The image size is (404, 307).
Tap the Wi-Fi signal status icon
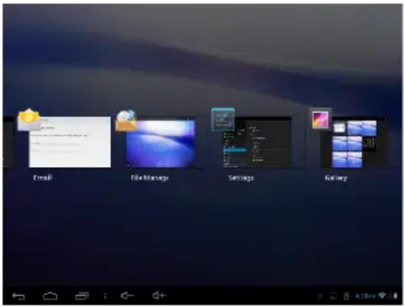(x=382, y=296)
